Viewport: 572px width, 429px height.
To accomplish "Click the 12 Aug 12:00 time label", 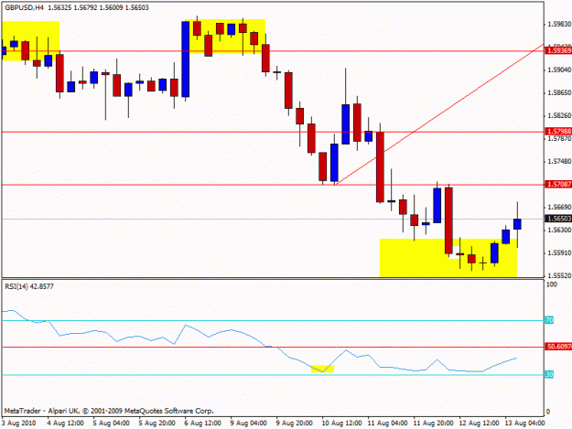I will 479,424.
